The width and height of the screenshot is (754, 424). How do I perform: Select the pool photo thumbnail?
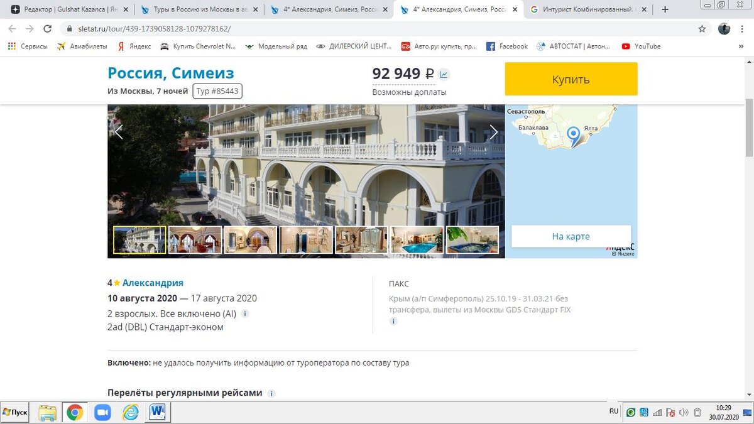coord(417,239)
